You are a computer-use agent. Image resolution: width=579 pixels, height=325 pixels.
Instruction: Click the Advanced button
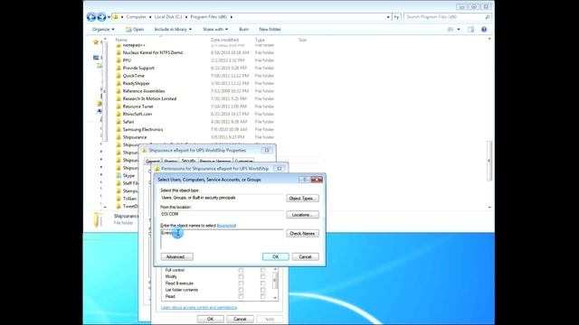(177, 256)
